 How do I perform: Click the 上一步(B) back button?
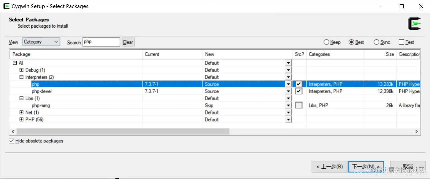tap(329, 167)
